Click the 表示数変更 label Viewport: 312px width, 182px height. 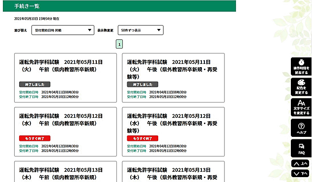pos(105,30)
